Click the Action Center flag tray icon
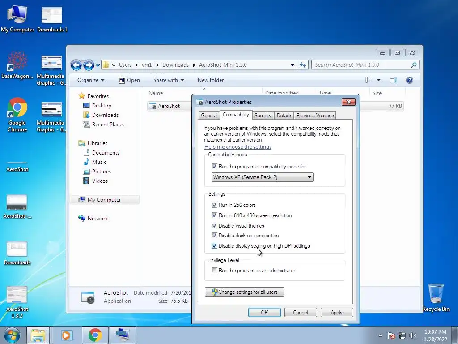Viewport: 458px width, 344px height. 391,335
